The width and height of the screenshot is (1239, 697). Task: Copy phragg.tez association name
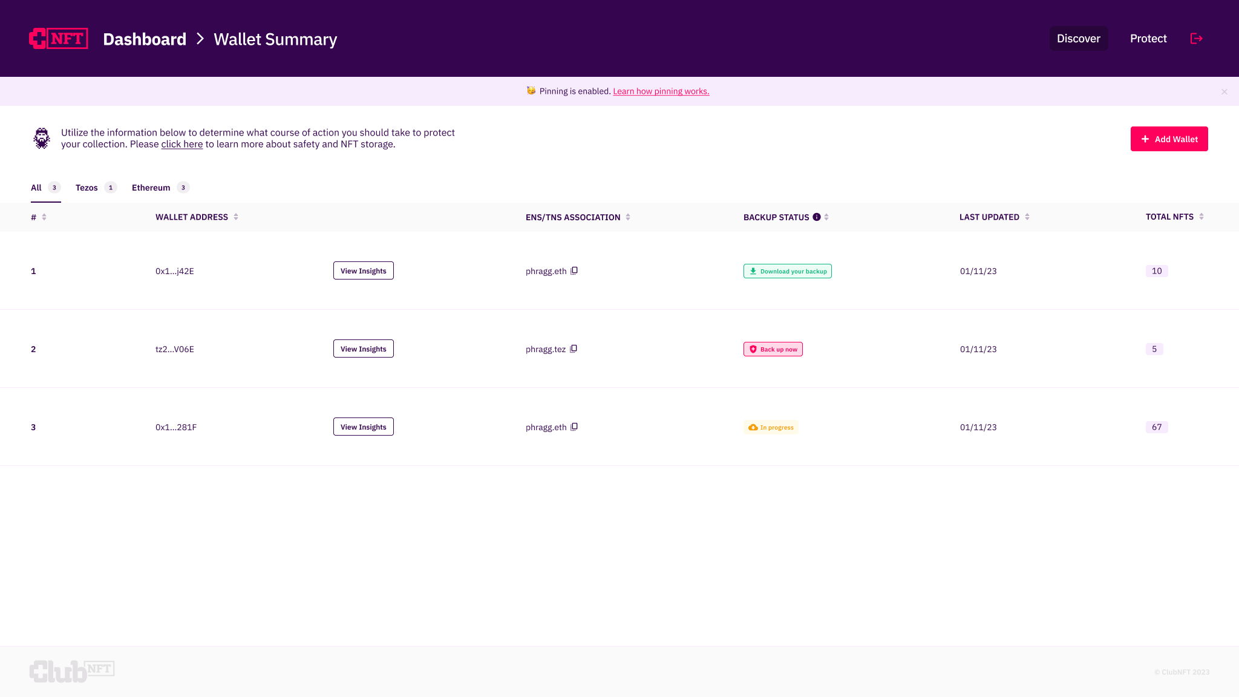574,348
